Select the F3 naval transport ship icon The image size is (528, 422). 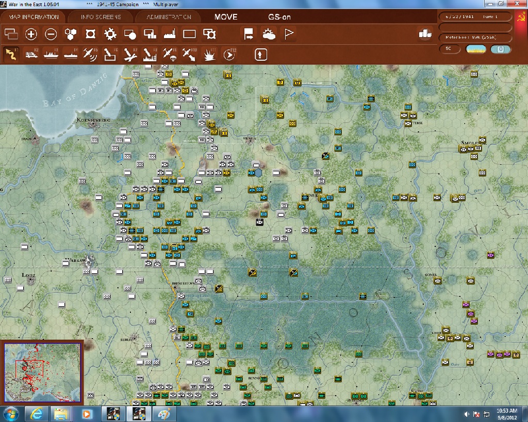point(51,55)
